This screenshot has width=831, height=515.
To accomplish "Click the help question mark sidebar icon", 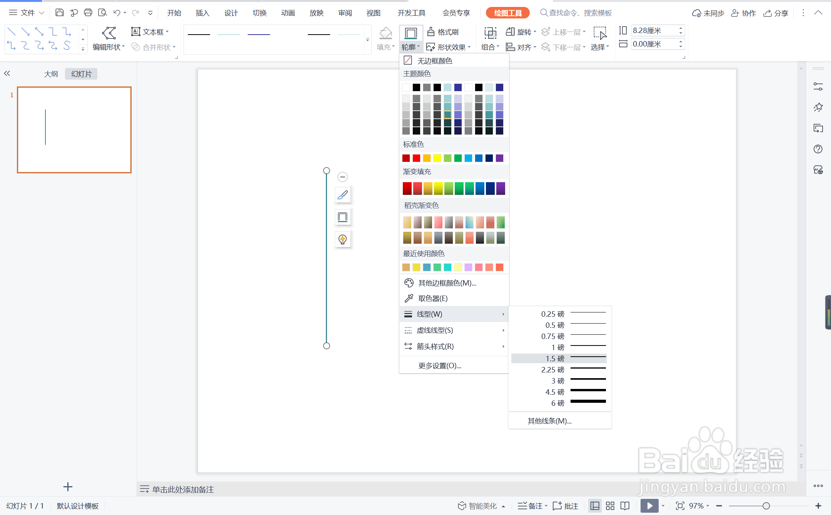I will pyautogui.click(x=818, y=149).
